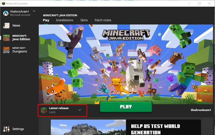Open the Settings sliders icon
This screenshot has width=215, height=135.
coord(6,129)
